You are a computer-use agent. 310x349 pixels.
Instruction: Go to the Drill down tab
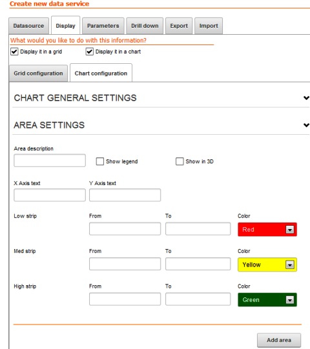point(145,26)
